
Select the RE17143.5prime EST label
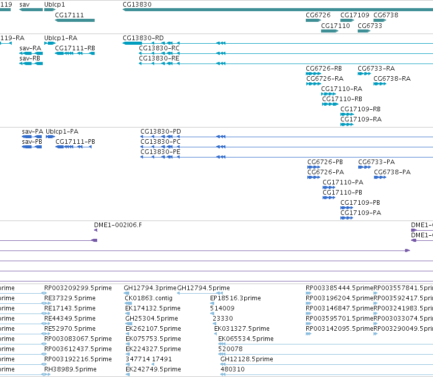pos(70,308)
